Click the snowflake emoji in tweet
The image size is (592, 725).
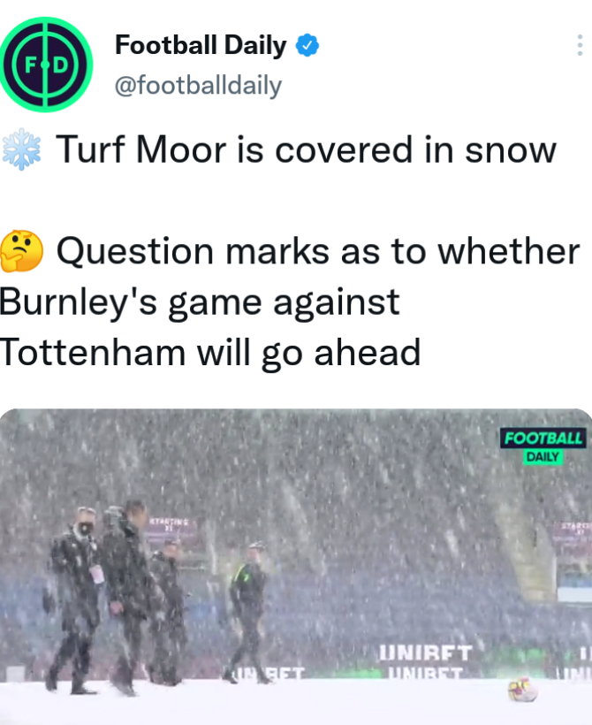21,149
